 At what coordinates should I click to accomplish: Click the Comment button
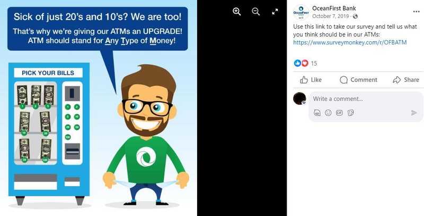(358, 80)
